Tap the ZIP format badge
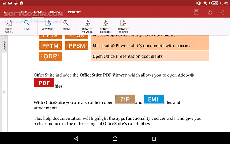Screen dimensions: 230x144 125,99
